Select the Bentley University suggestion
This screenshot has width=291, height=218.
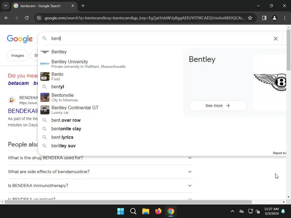[111, 64]
